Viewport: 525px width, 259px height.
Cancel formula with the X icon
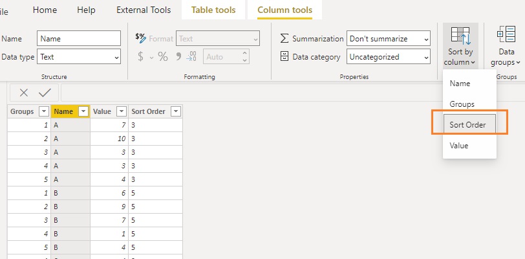(x=24, y=93)
